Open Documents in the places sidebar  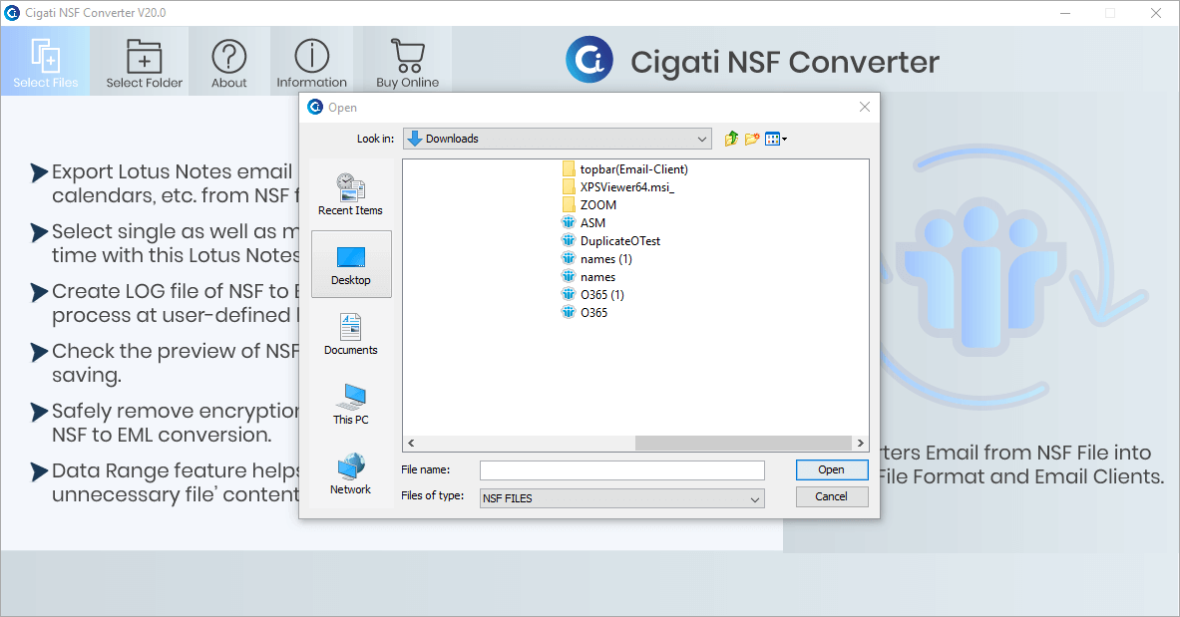(x=351, y=334)
